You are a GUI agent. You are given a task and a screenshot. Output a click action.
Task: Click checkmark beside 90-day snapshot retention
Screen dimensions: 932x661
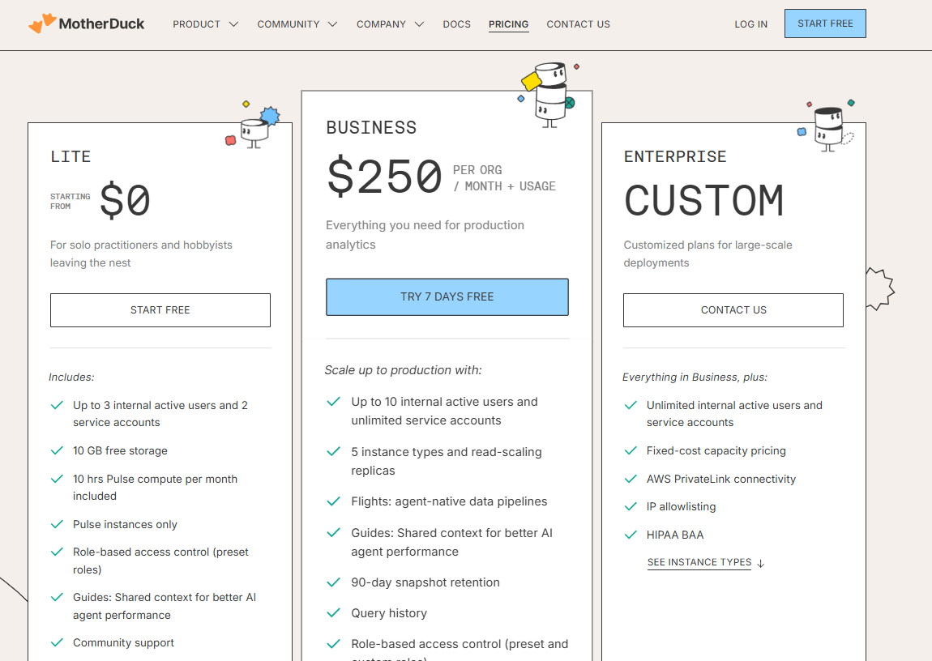point(333,582)
